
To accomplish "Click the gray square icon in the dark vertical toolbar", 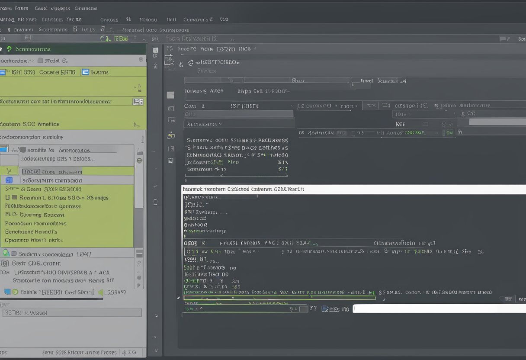I will 170,95.
